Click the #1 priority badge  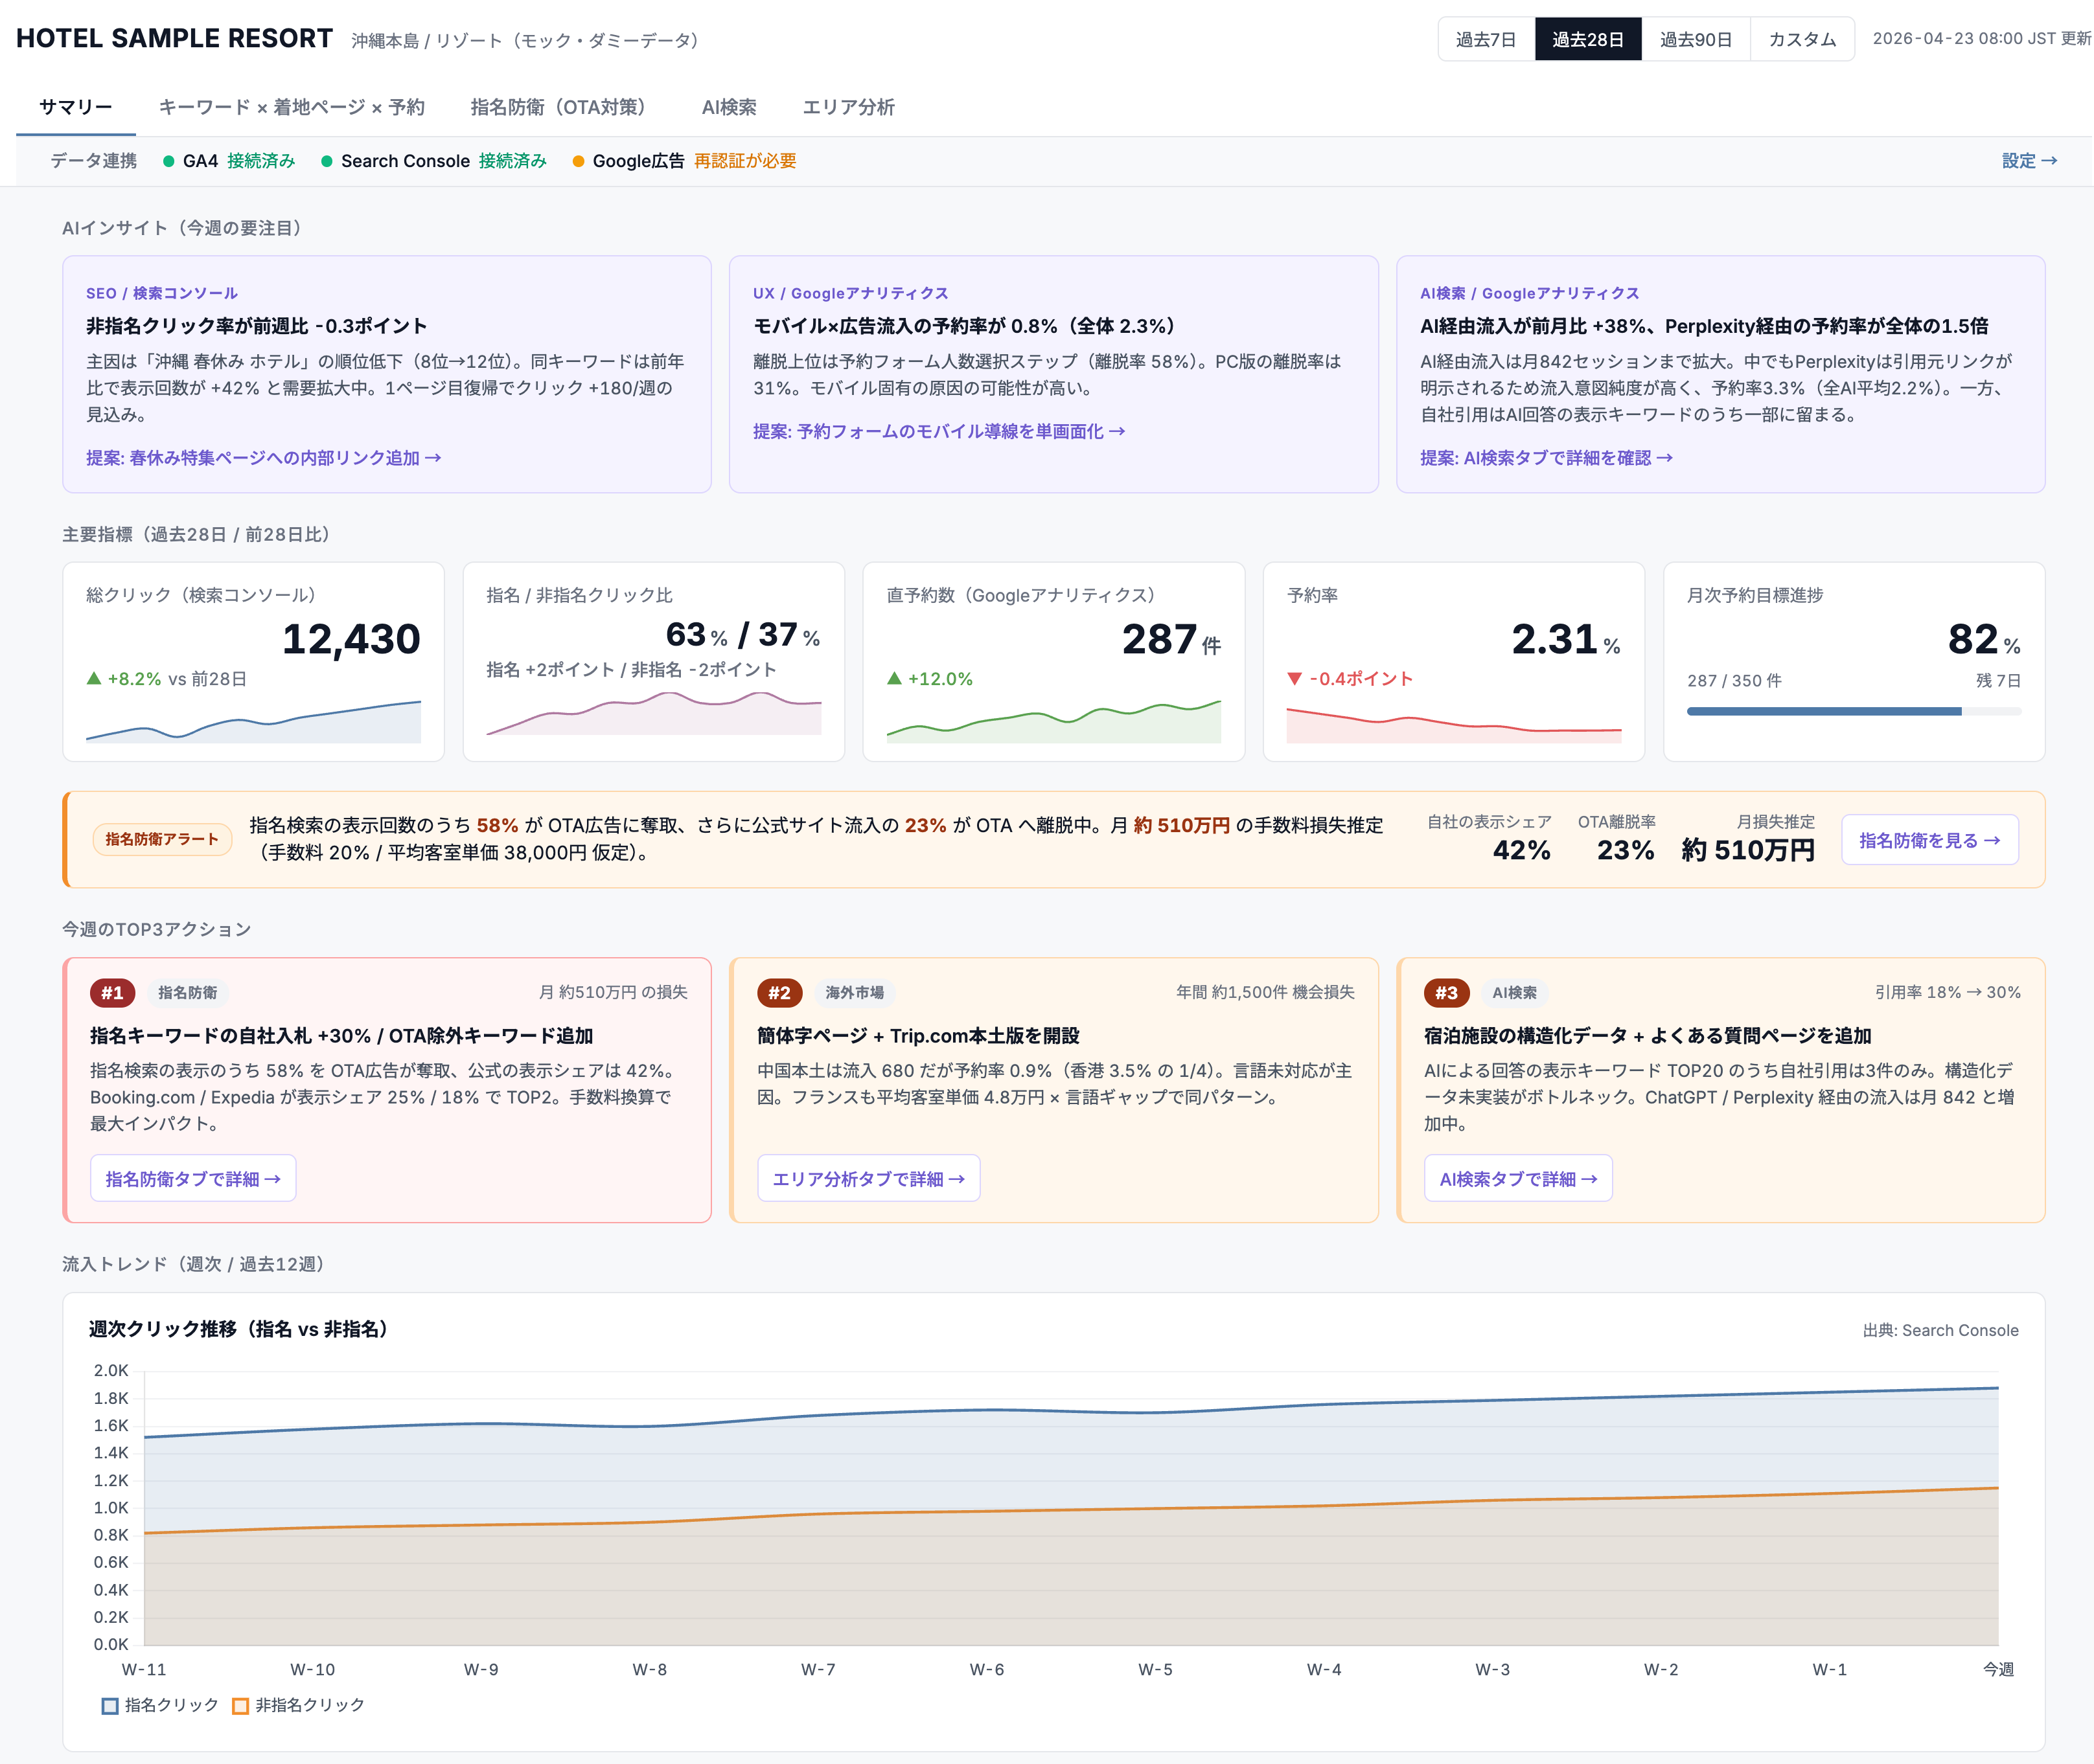point(112,993)
